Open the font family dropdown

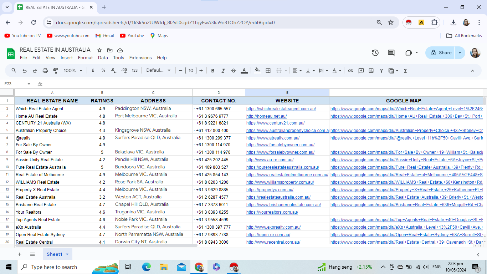pyautogui.click(x=158, y=71)
